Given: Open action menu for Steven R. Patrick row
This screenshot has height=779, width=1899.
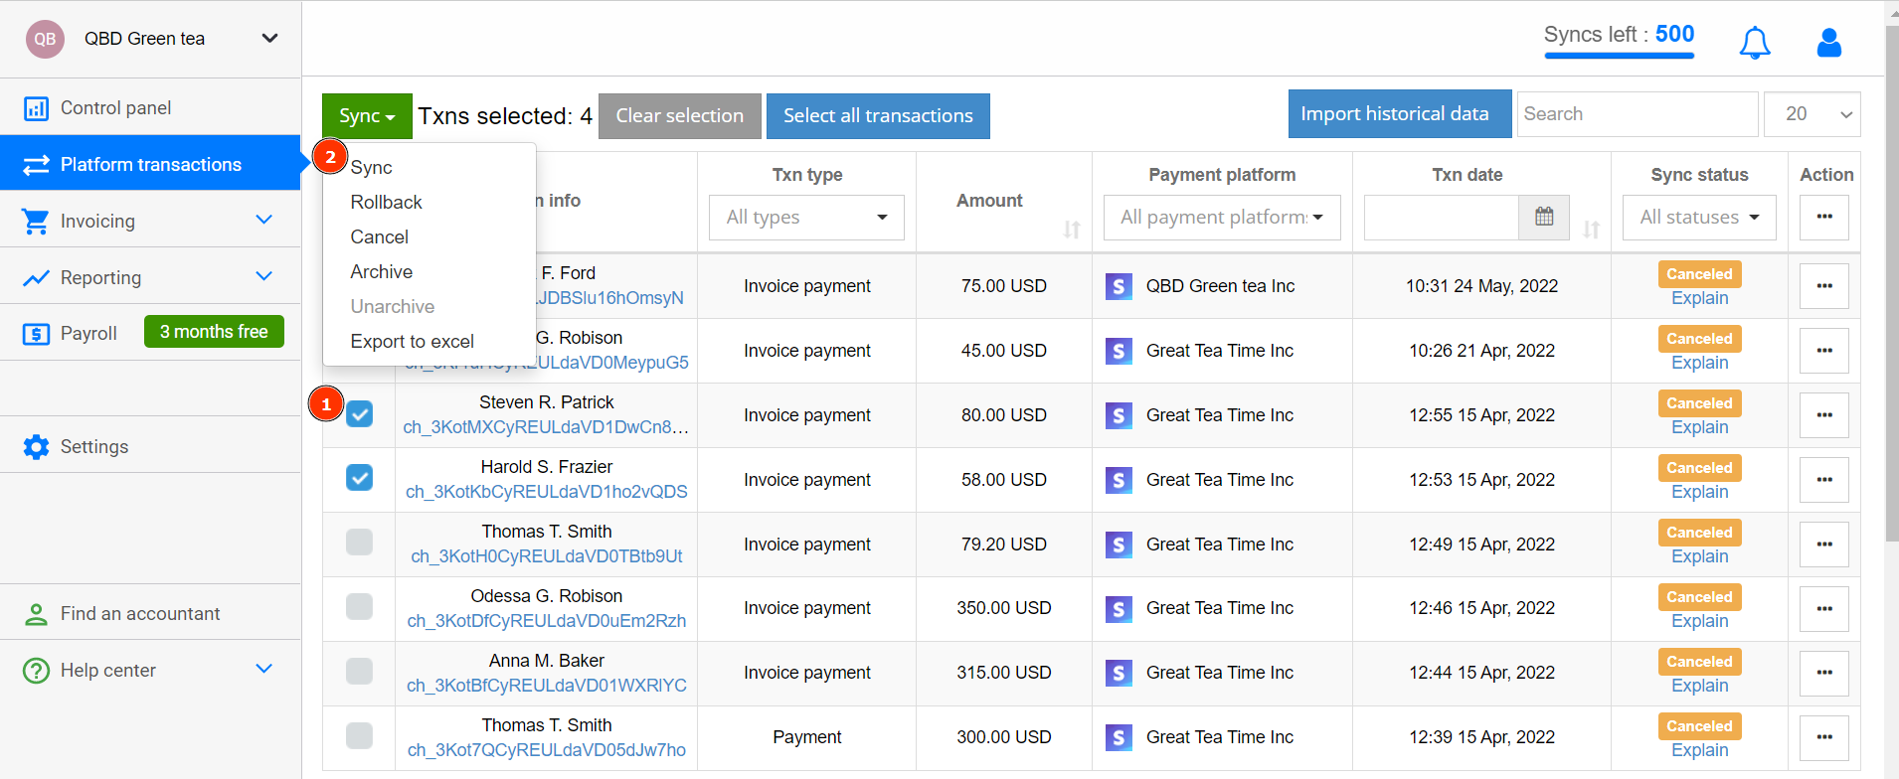Looking at the screenshot, I should point(1824,415).
